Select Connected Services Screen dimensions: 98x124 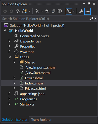click(x=34, y=36)
